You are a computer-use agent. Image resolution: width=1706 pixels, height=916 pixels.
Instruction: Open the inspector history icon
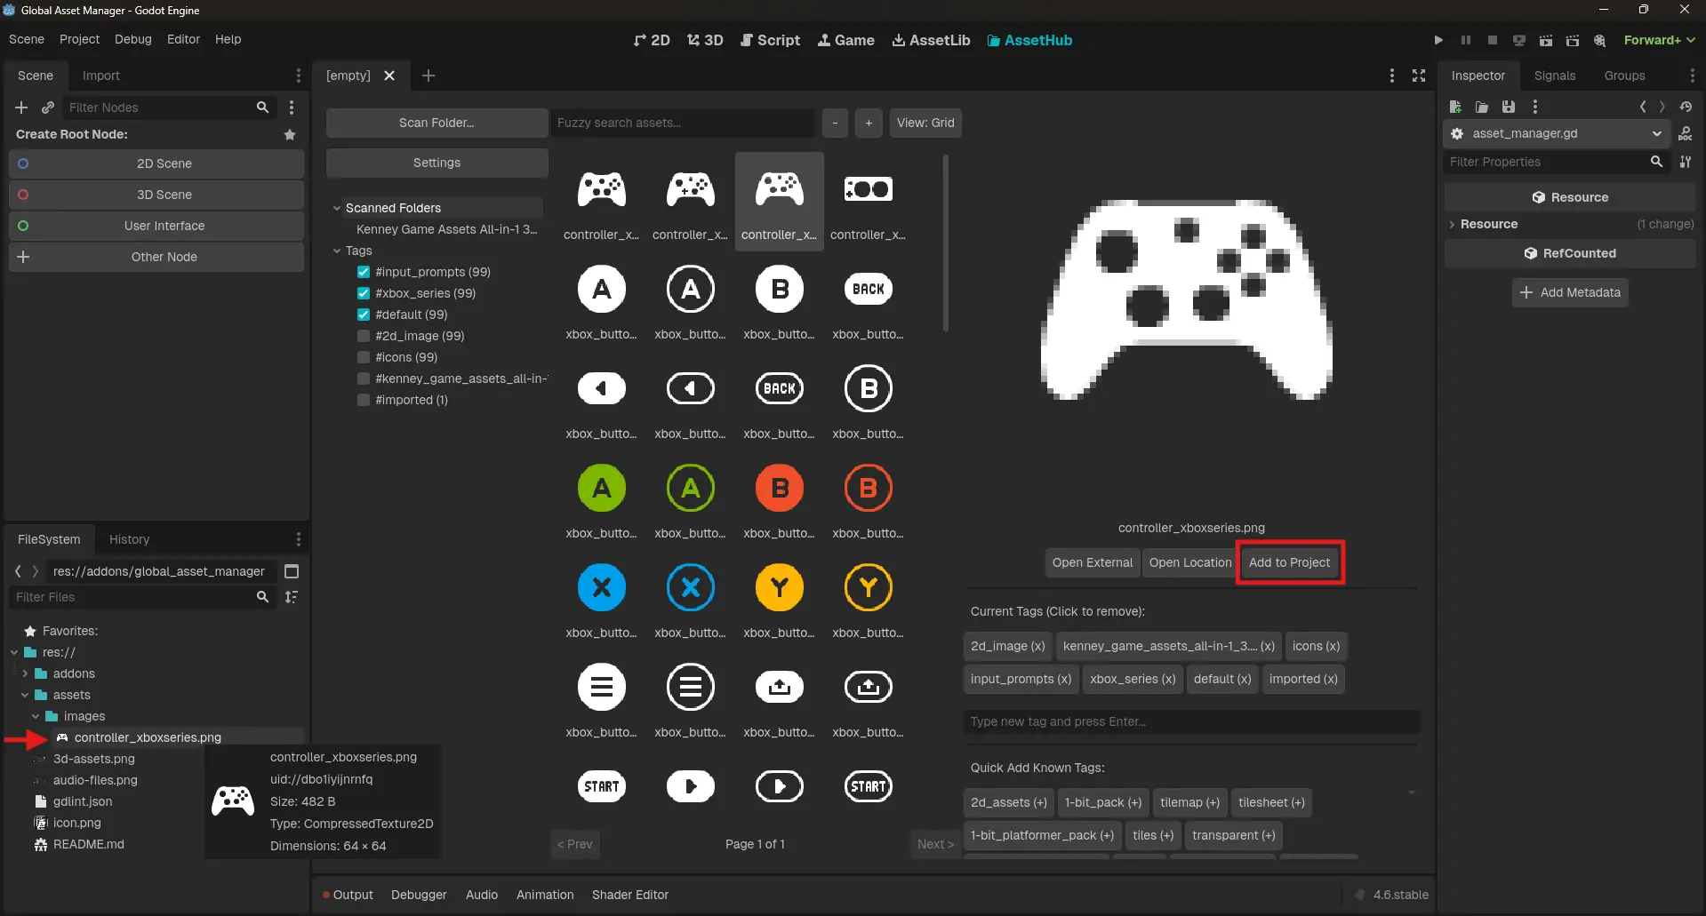[1686, 107]
